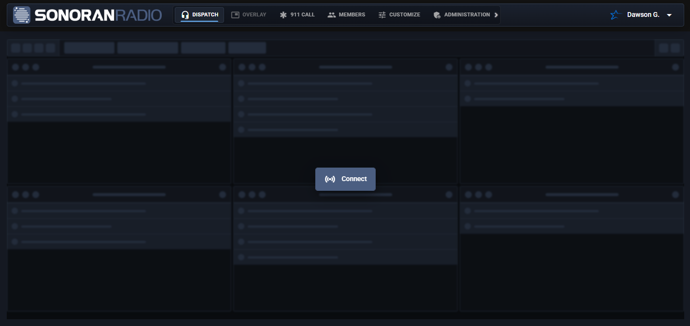Click the Sonoran Radio logo
This screenshot has width=690, height=326.
(x=87, y=15)
